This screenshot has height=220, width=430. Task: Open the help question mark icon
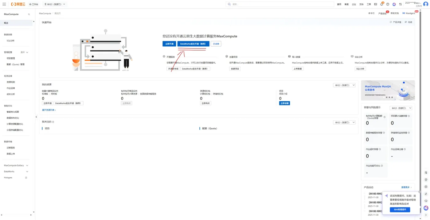tap(388, 4)
